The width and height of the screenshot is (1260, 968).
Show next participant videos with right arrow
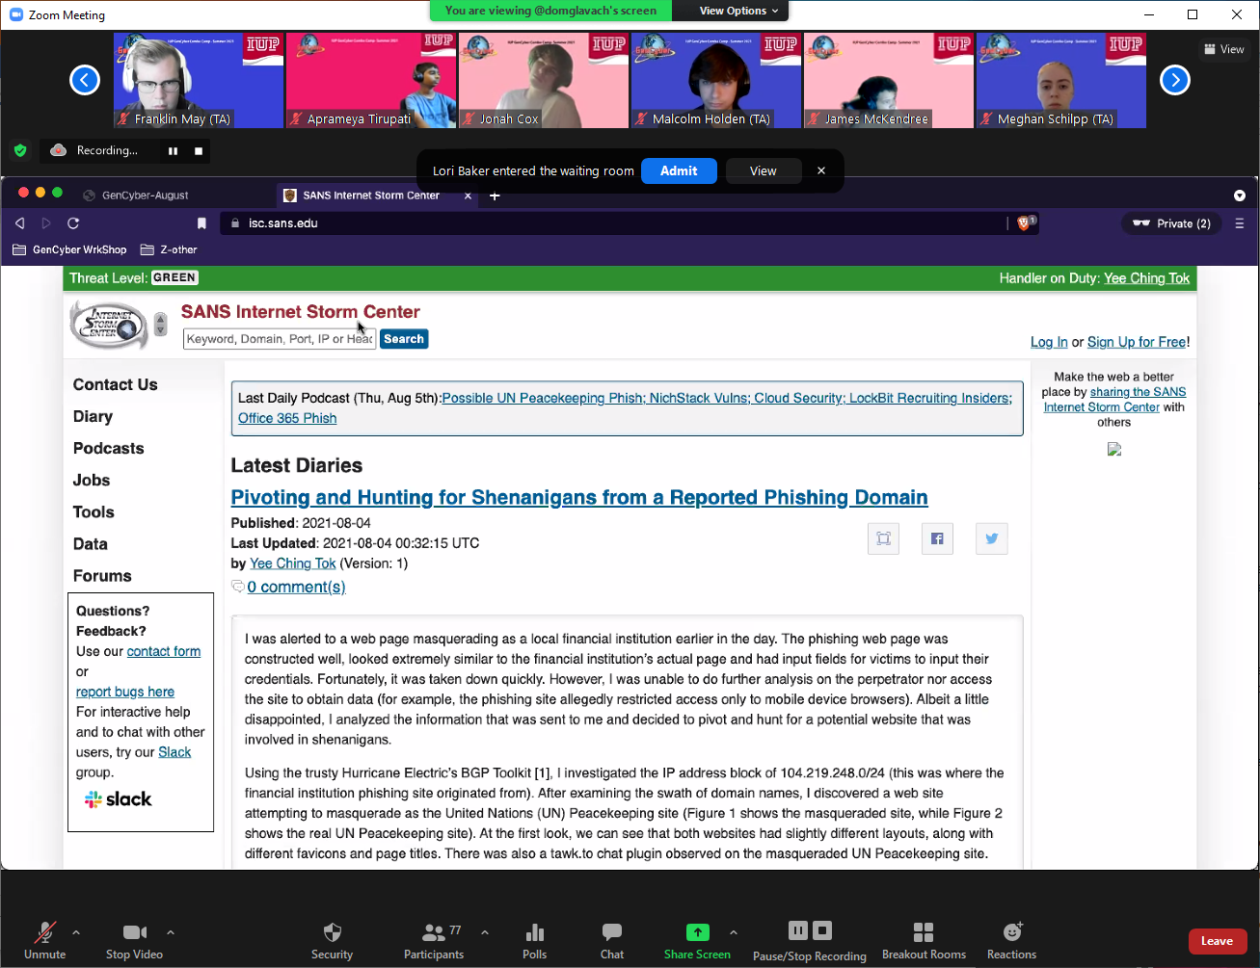(1175, 80)
